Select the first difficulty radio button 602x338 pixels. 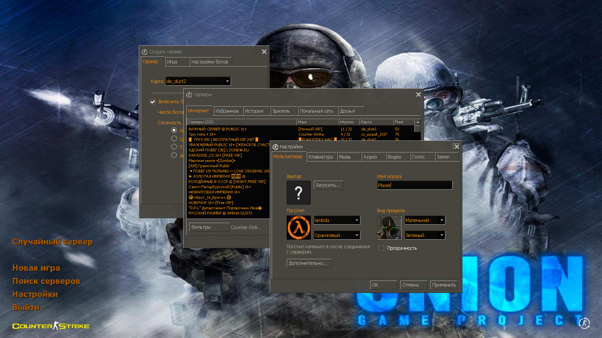174,130
